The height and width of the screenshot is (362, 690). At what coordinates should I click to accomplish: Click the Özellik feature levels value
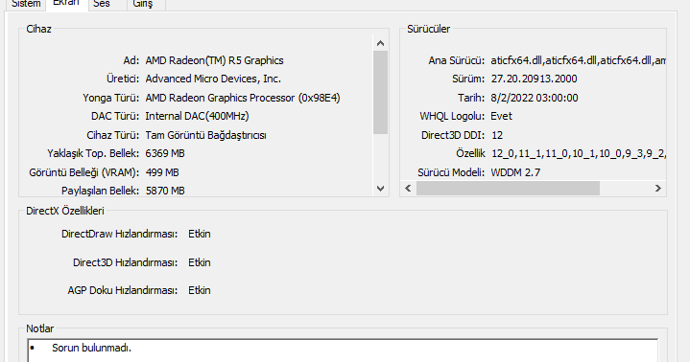[578, 153]
